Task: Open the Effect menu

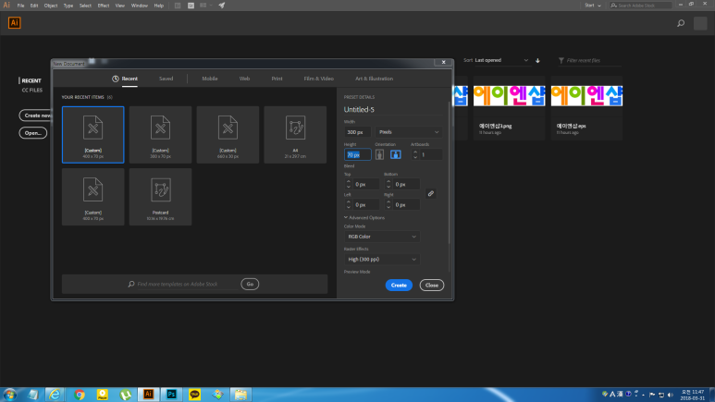Action: point(104,6)
